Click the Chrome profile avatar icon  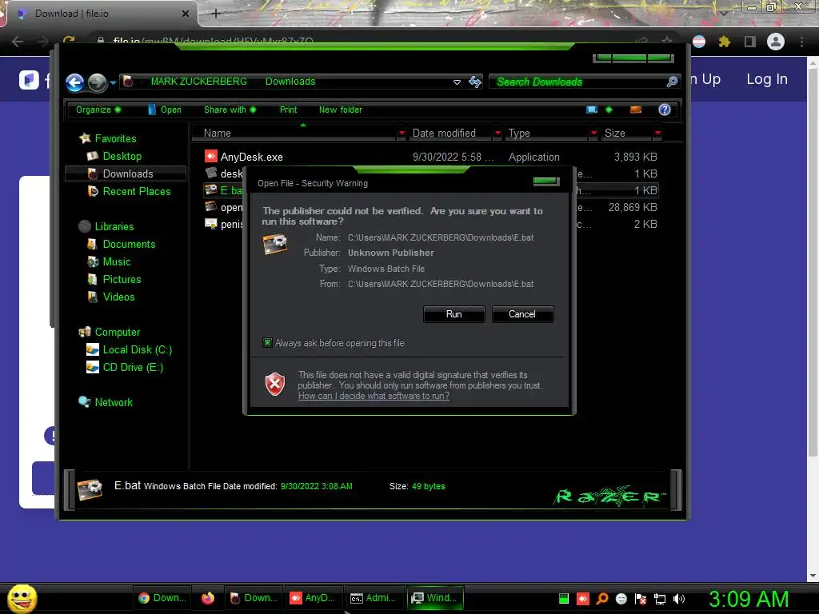776,42
